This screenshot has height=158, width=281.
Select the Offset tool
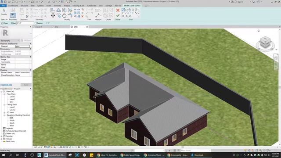tap(58, 10)
